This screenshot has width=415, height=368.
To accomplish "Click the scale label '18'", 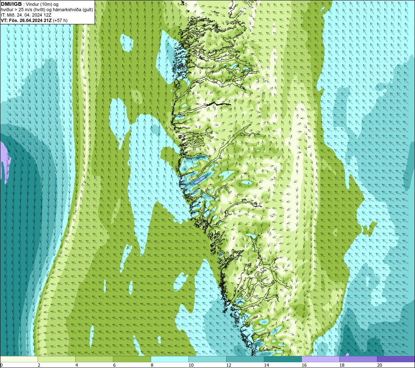I will click(x=342, y=365).
